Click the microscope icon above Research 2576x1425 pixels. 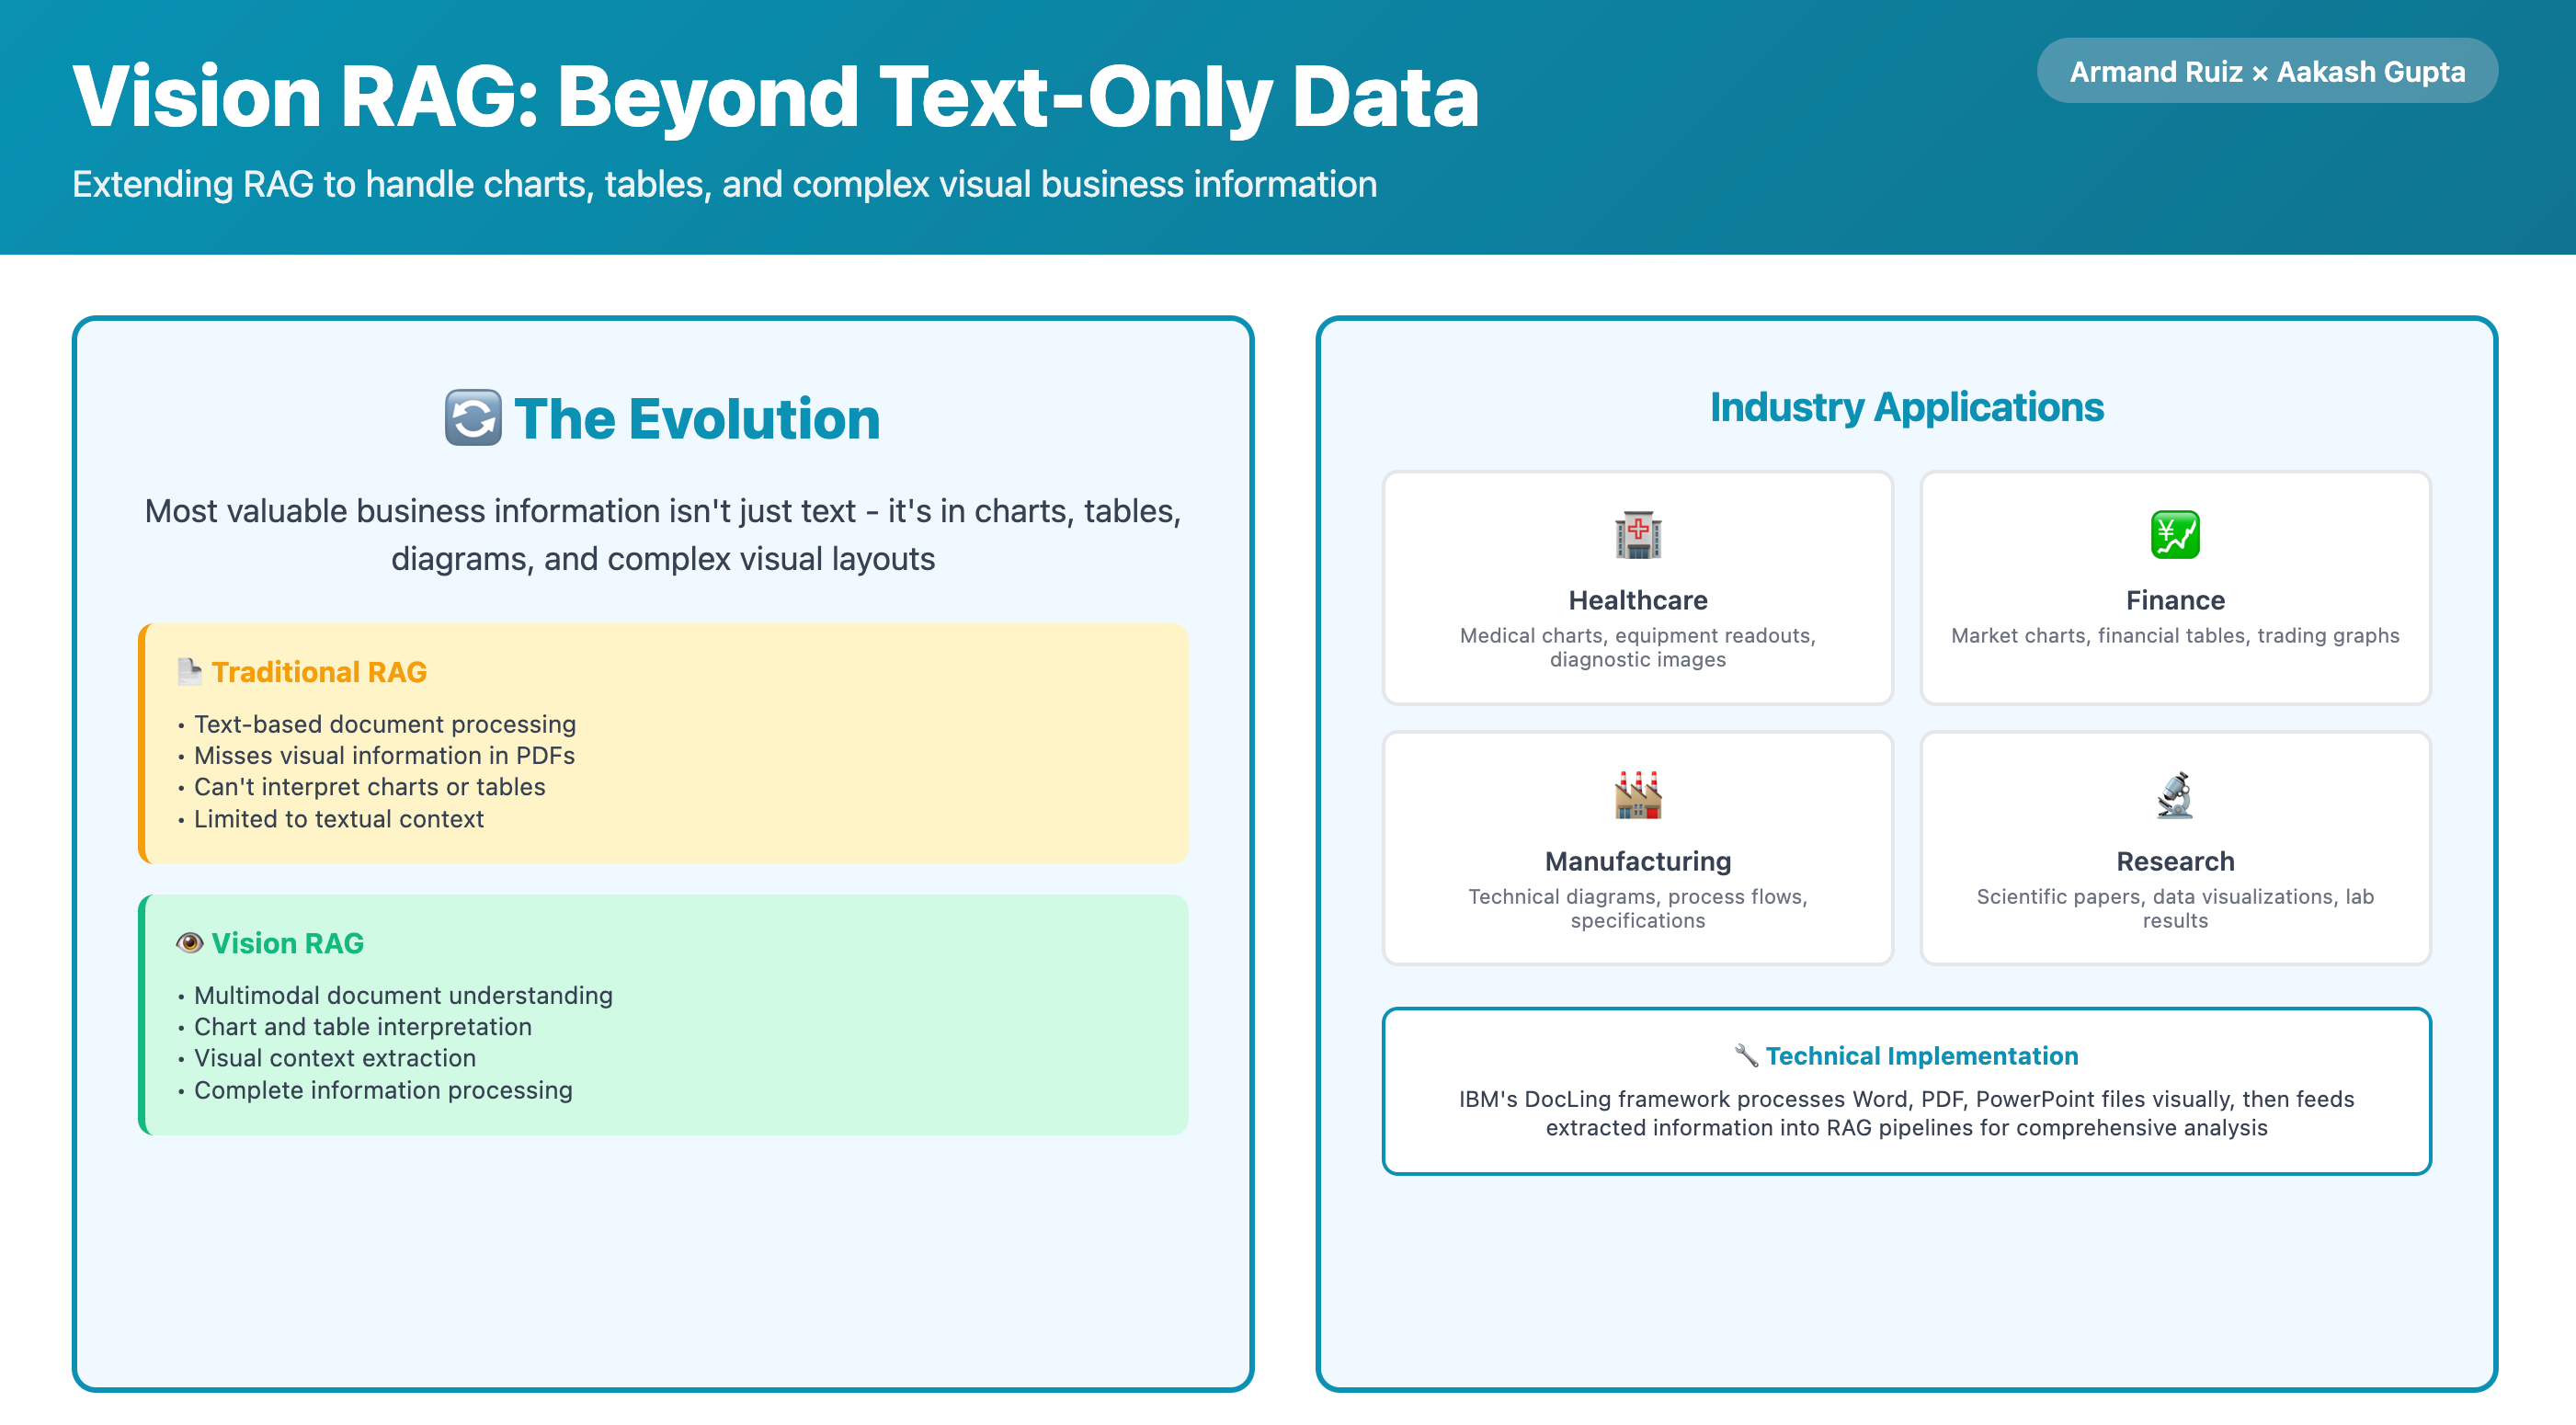pos(2174,796)
